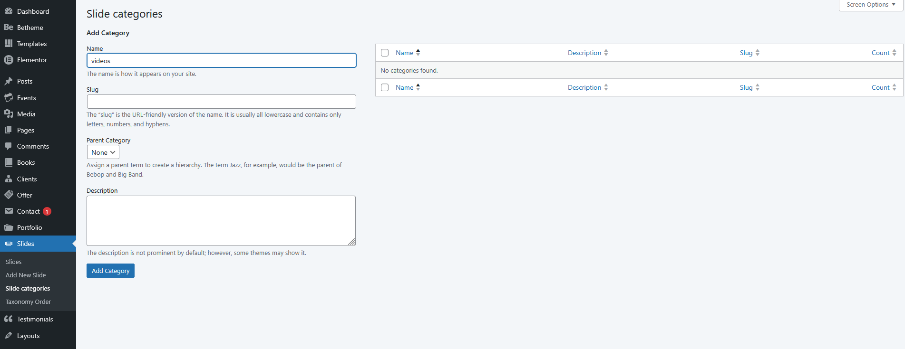The height and width of the screenshot is (349, 905).
Task: Open the Parent Category dropdown
Action: pos(103,152)
